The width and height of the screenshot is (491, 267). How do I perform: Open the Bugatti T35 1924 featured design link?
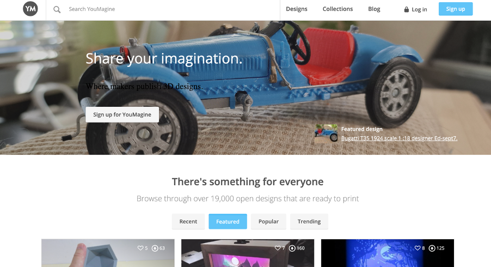click(x=399, y=138)
